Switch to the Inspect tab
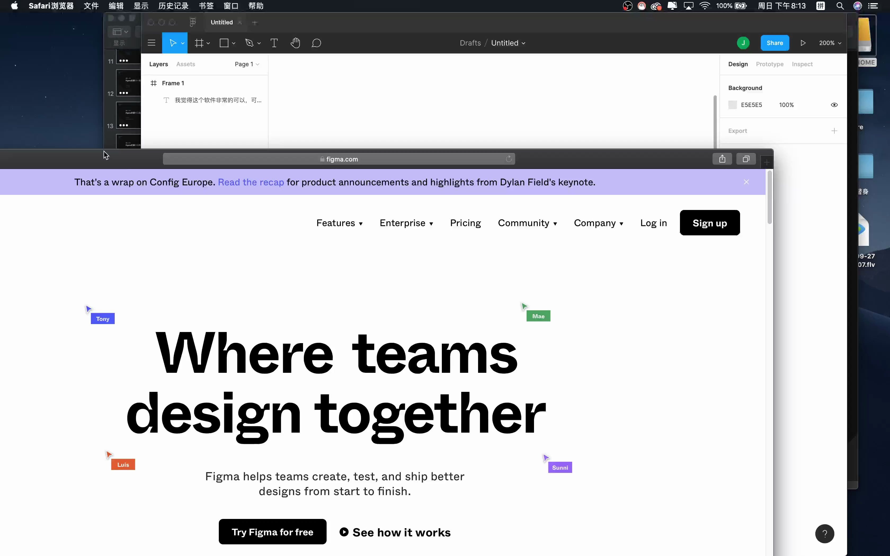The image size is (890, 556). click(x=802, y=64)
